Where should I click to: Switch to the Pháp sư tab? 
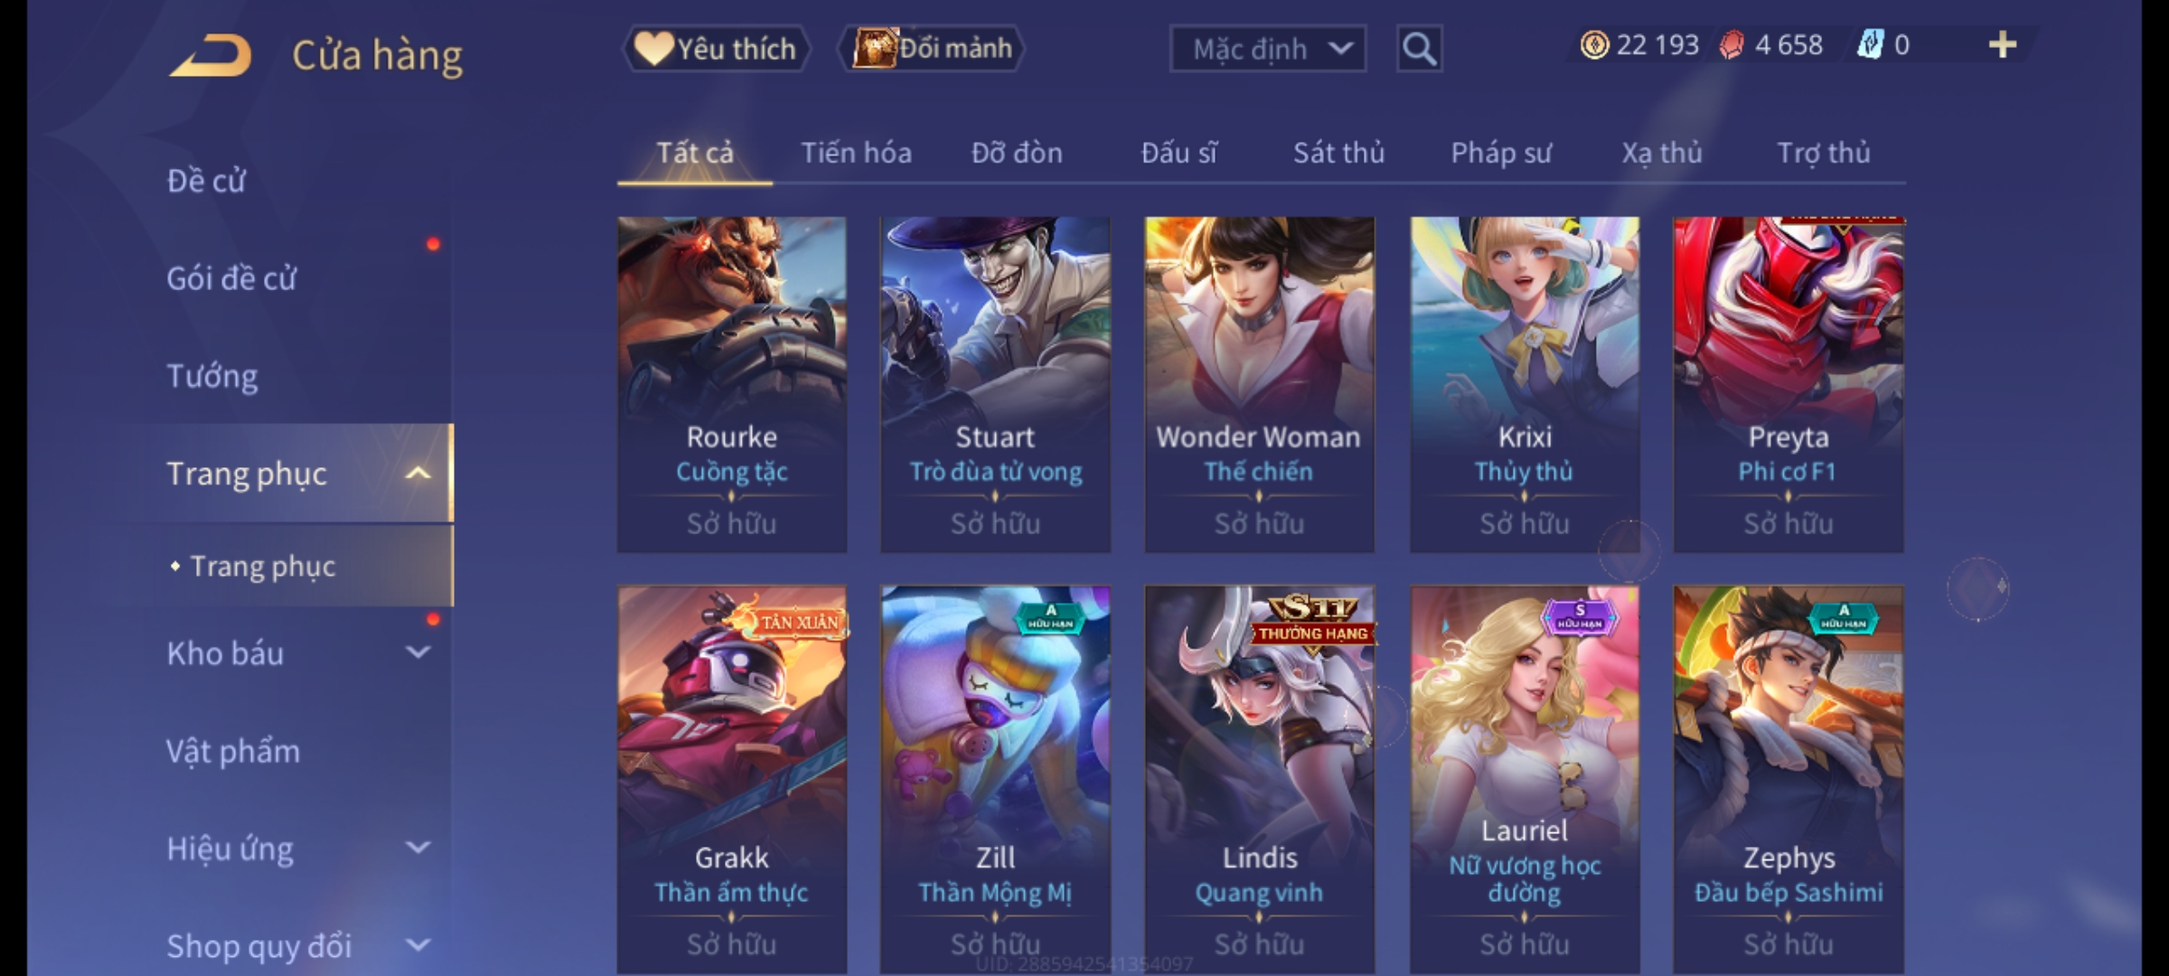[x=1500, y=153]
